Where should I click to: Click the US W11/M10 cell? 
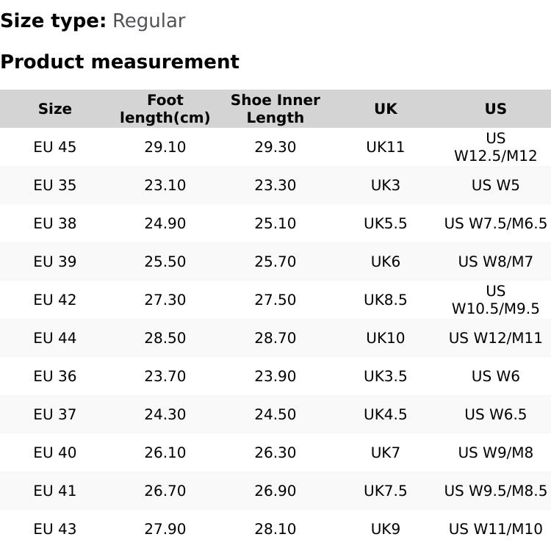pos(496,529)
